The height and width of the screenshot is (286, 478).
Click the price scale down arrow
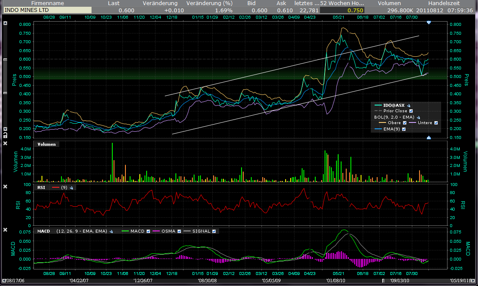click(5, 129)
